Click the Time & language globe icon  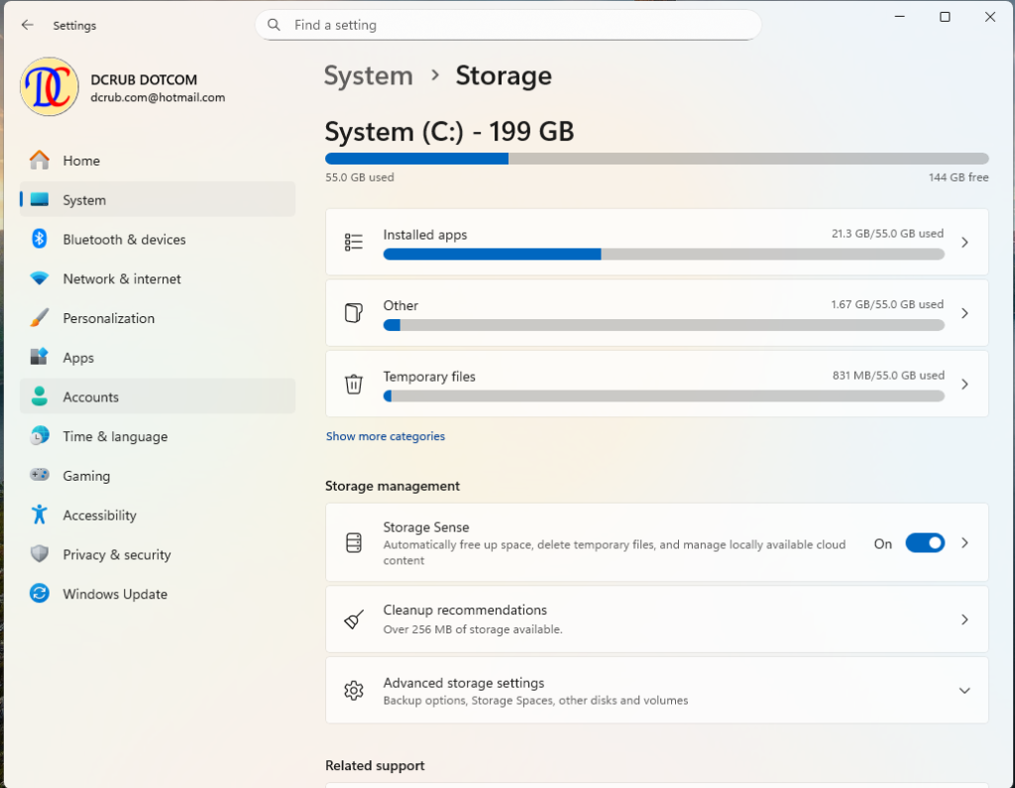tap(40, 436)
